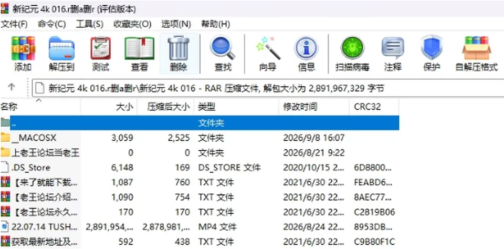Image resolution: width=504 pixels, height=249 pixels.
Task: Click the 592 size value
Action: 125,241
